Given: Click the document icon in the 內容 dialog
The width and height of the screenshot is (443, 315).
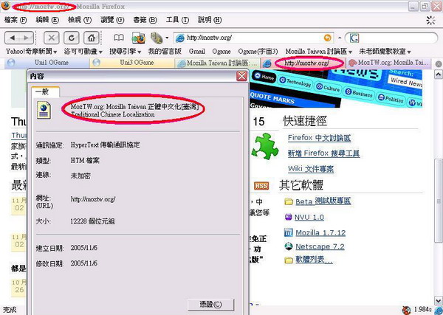Looking at the screenshot, I should click(x=44, y=111).
